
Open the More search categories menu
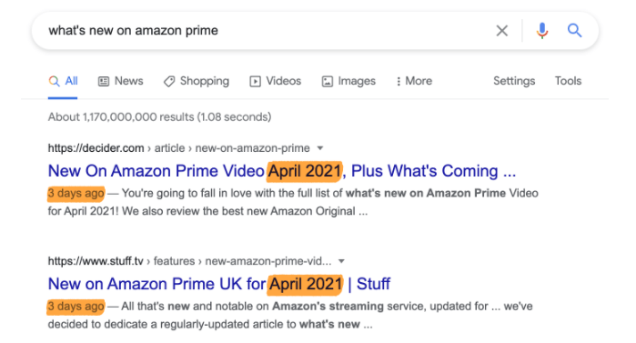click(x=414, y=81)
